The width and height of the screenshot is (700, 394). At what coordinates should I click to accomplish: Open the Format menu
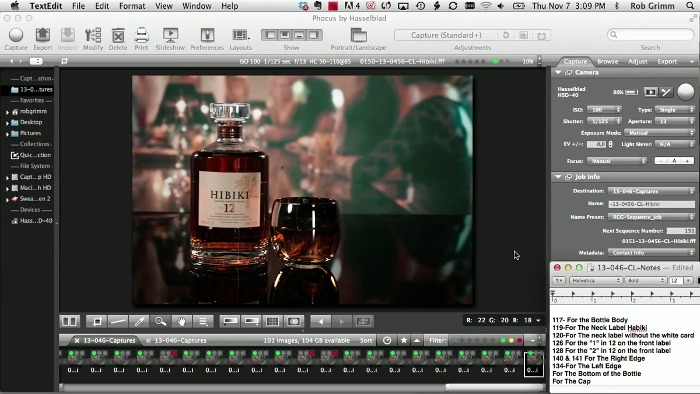(x=132, y=6)
